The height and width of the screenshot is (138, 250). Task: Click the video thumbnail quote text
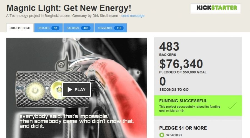coord(77,121)
